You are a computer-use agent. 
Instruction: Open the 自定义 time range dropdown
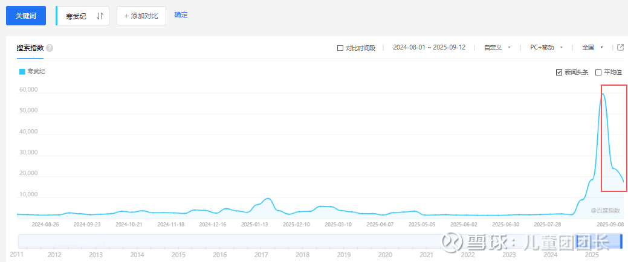point(497,48)
